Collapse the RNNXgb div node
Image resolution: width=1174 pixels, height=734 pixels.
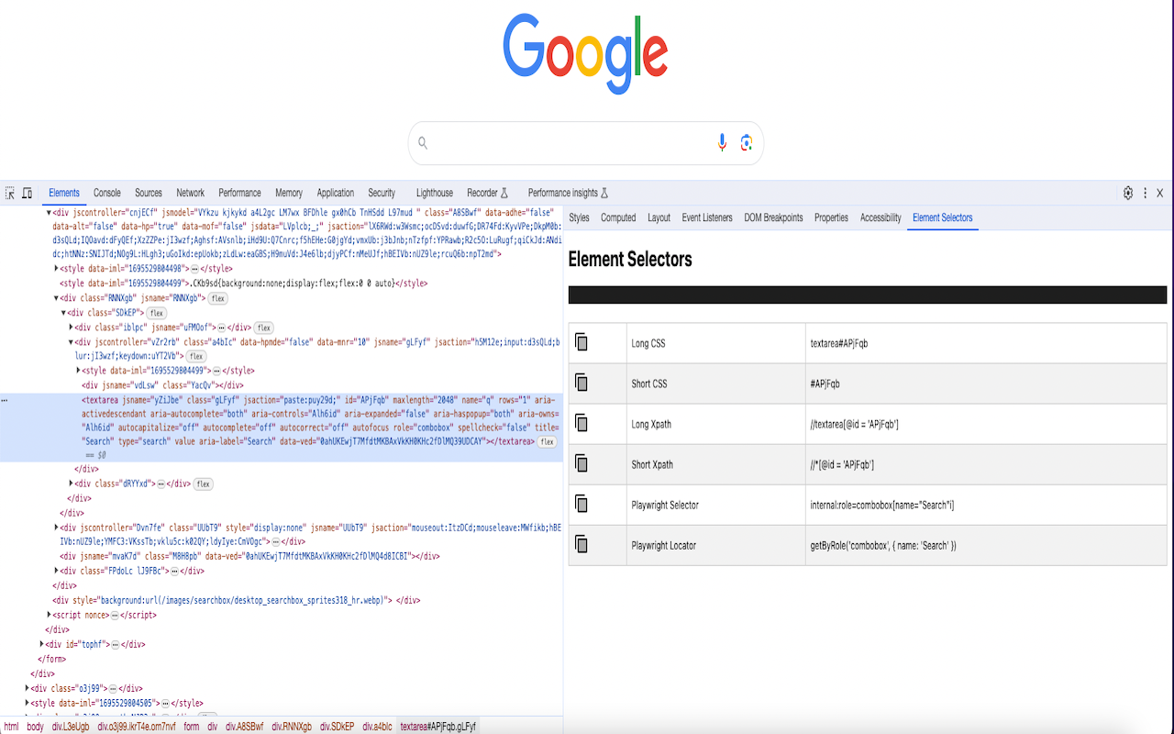click(57, 298)
